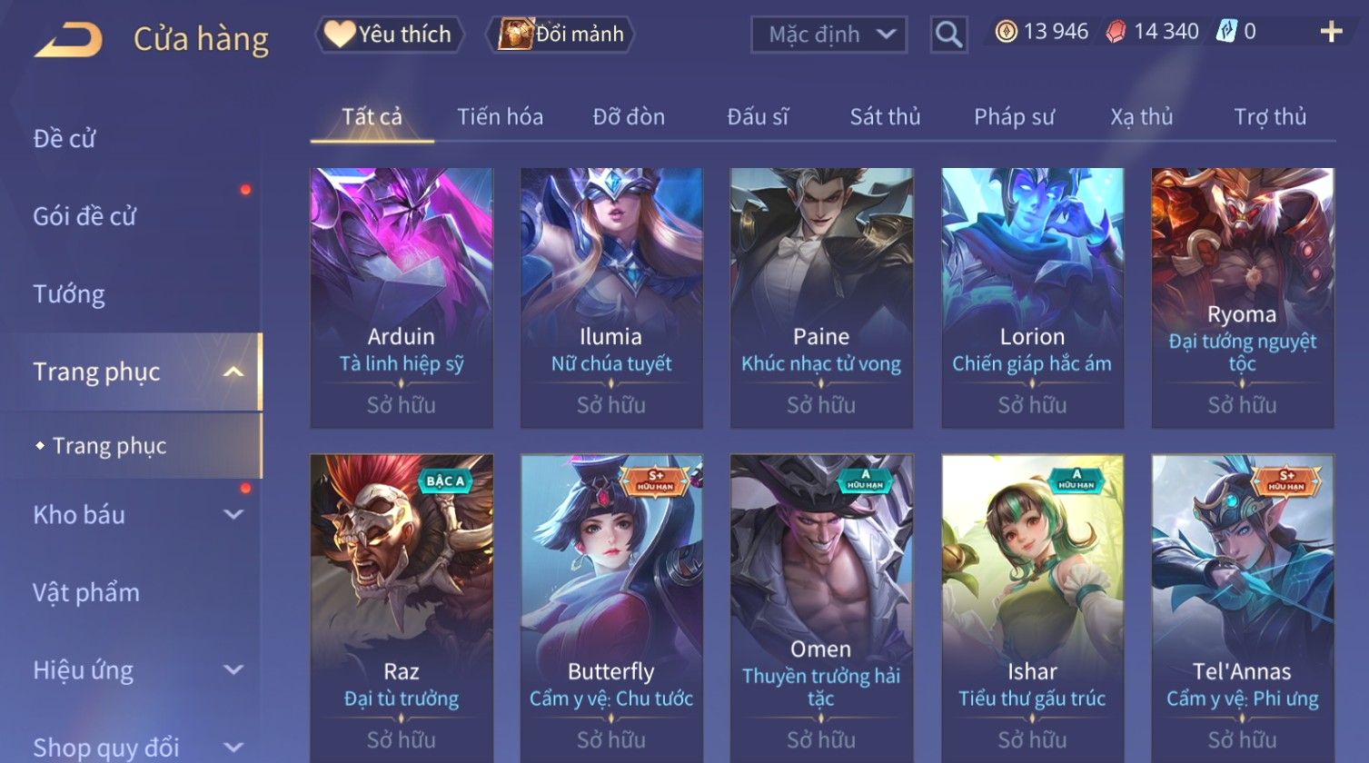Click the heart icon in Yêu thích

[340, 35]
